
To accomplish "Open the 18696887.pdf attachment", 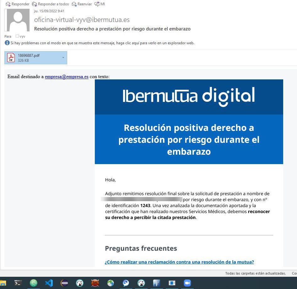I will click(35, 58).
